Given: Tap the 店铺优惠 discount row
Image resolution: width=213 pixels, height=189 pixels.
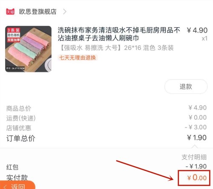Looking at the screenshot, I should click(106, 128).
